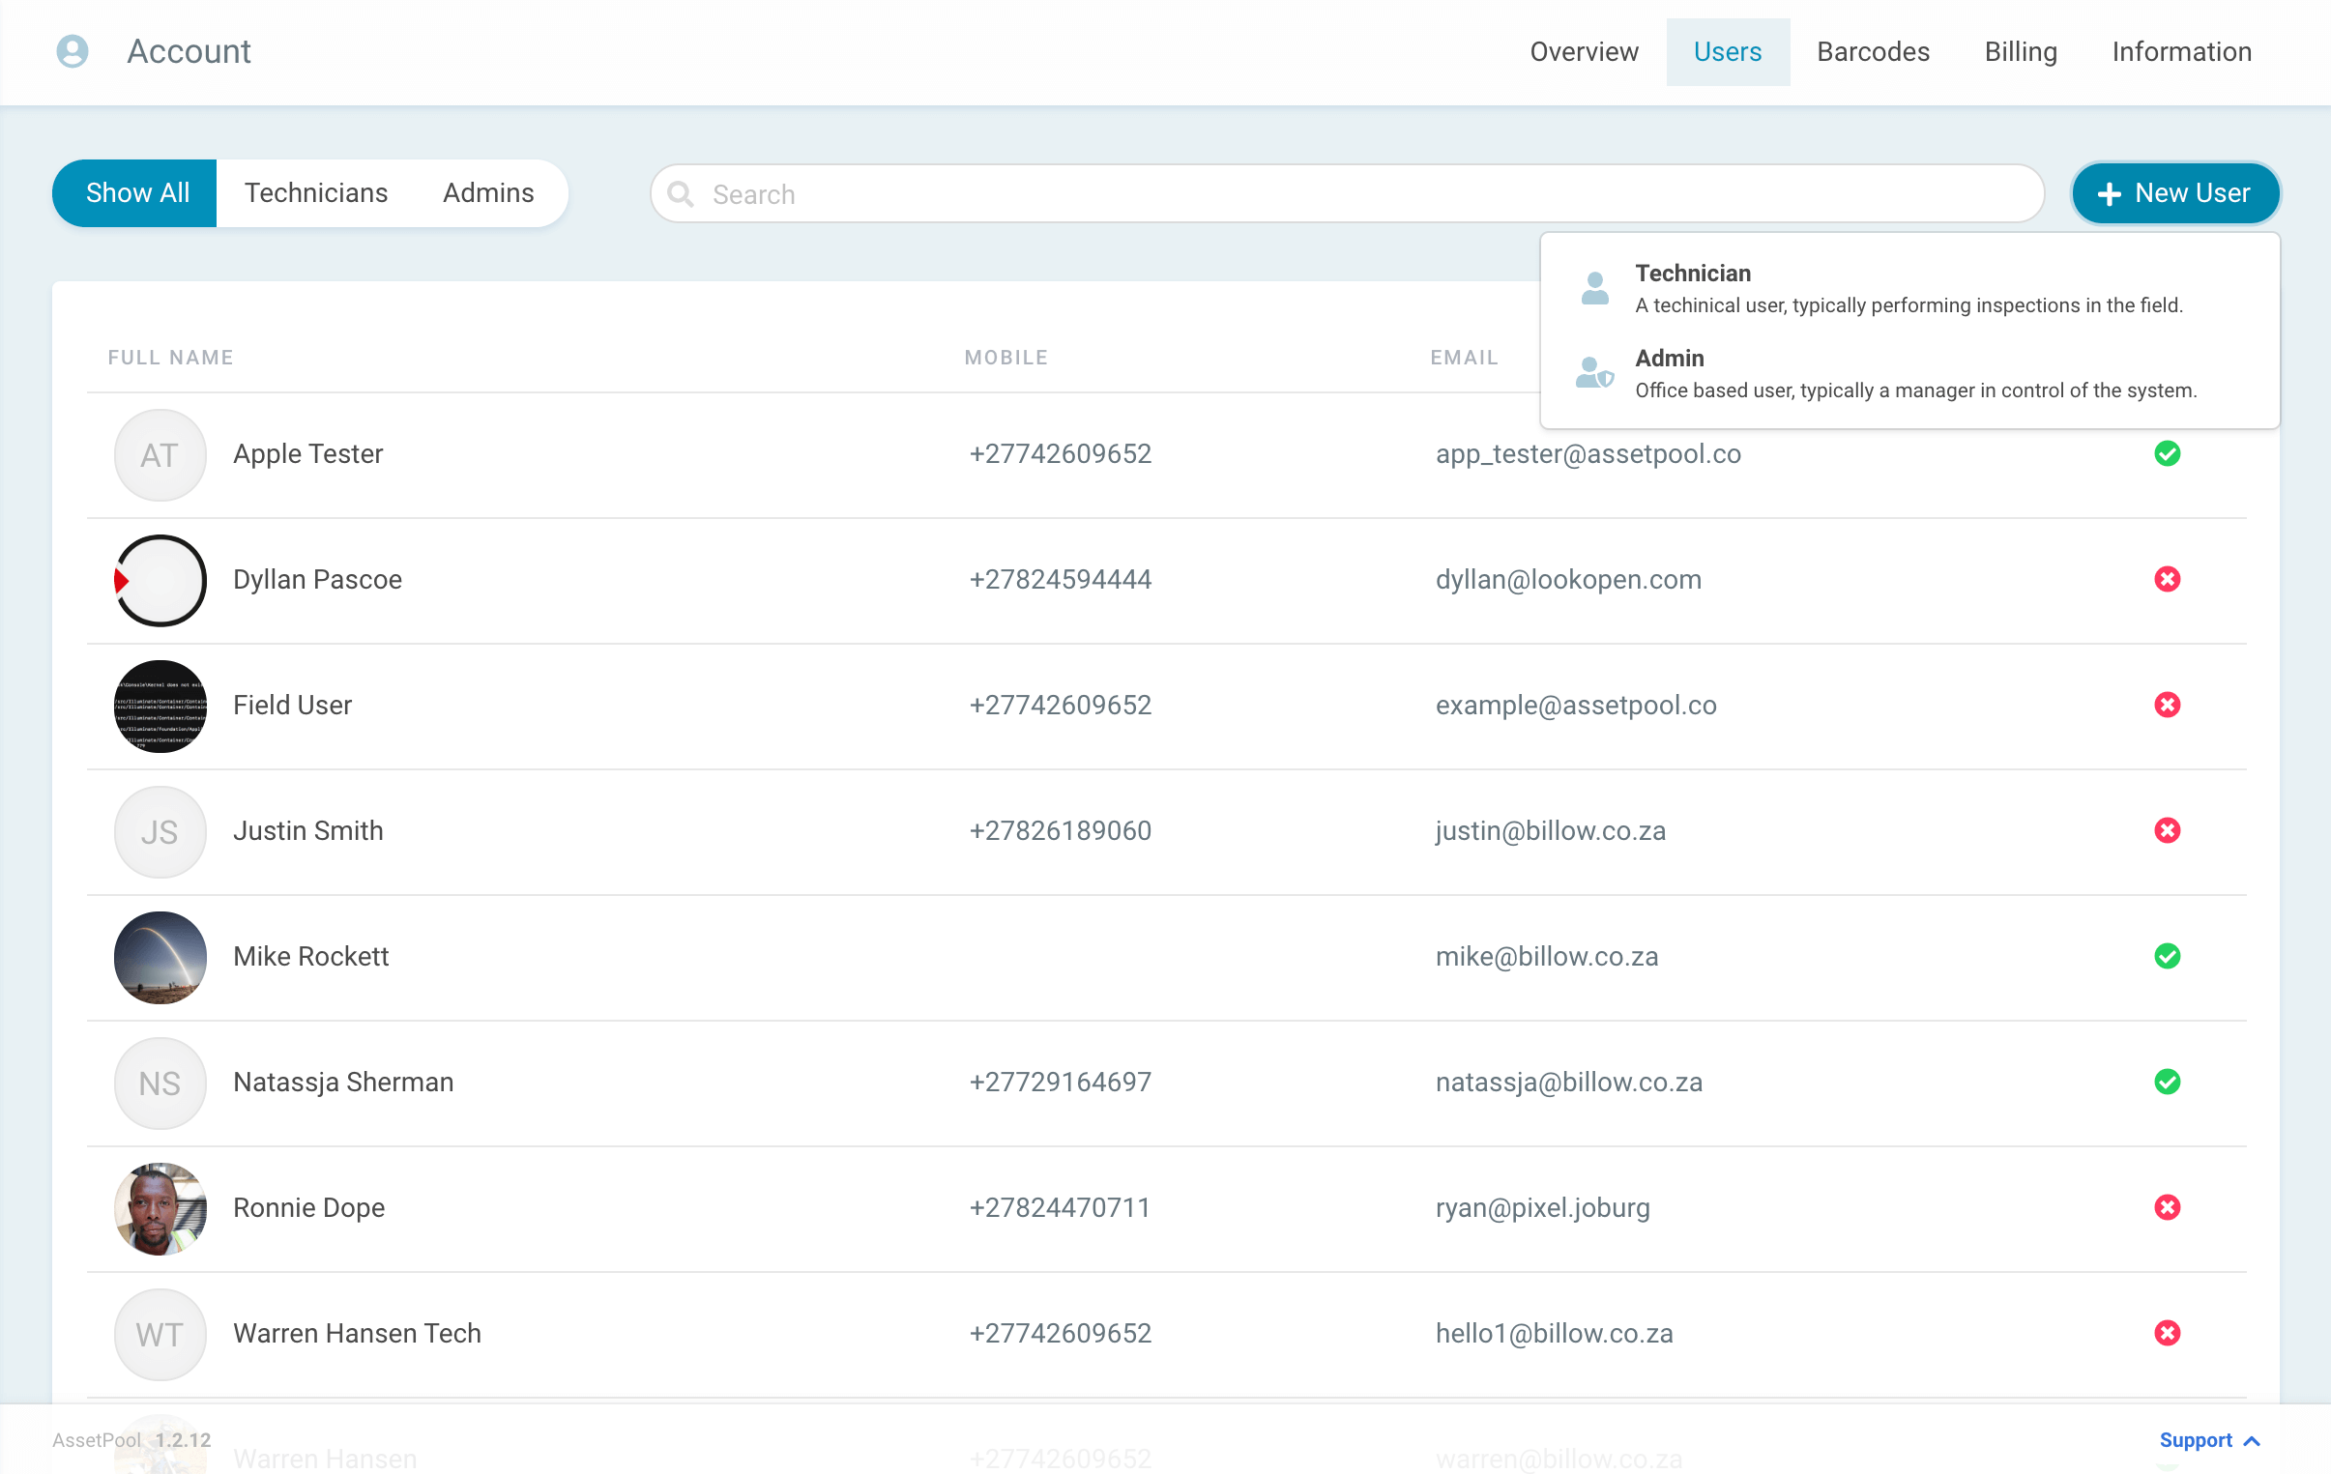Click the New User button
This screenshot has width=2331, height=1474.
pyautogui.click(x=2175, y=192)
